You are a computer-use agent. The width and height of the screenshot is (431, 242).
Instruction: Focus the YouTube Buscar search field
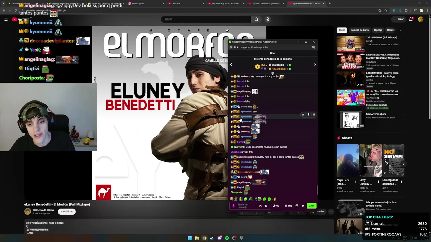206,19
